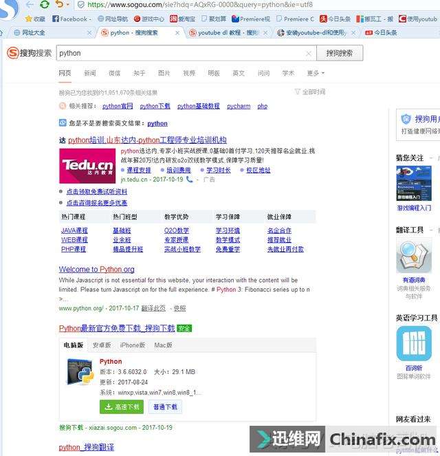This screenshot has width=440, height=456.
Task: Click the Python software box icon
Action: (x=80, y=372)
